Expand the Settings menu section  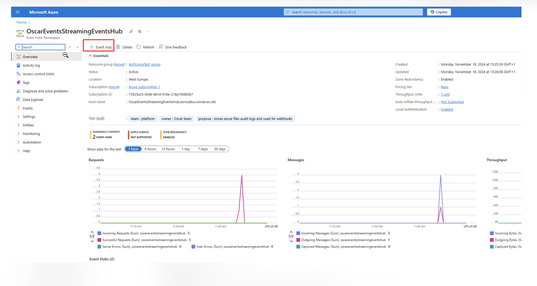(29, 117)
